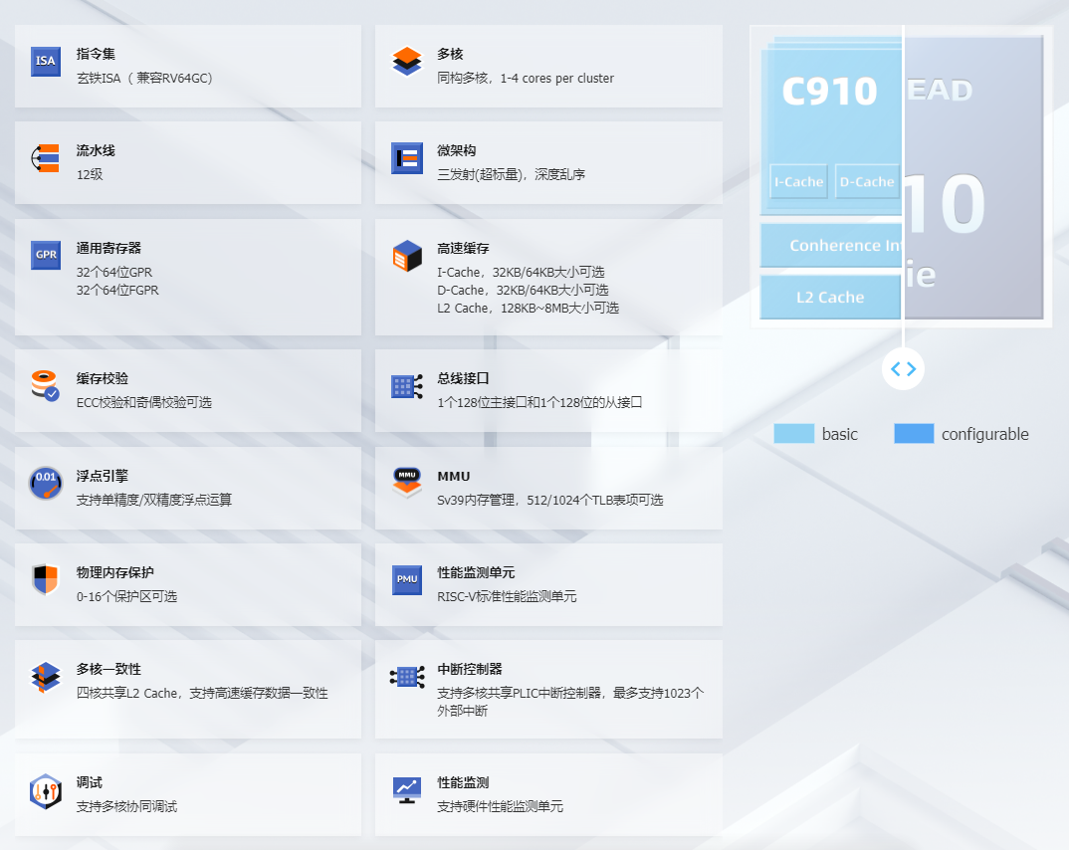Screen dimensions: 1069x850
Task: Select the I-Cache block in the diagram
Action: point(798,181)
